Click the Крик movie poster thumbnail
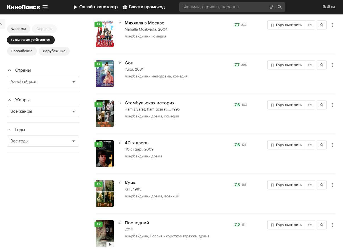Screen dimensions: 343x251 tap(105, 194)
